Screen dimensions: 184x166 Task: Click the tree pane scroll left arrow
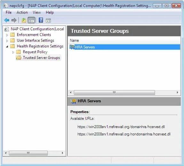pos(6,153)
